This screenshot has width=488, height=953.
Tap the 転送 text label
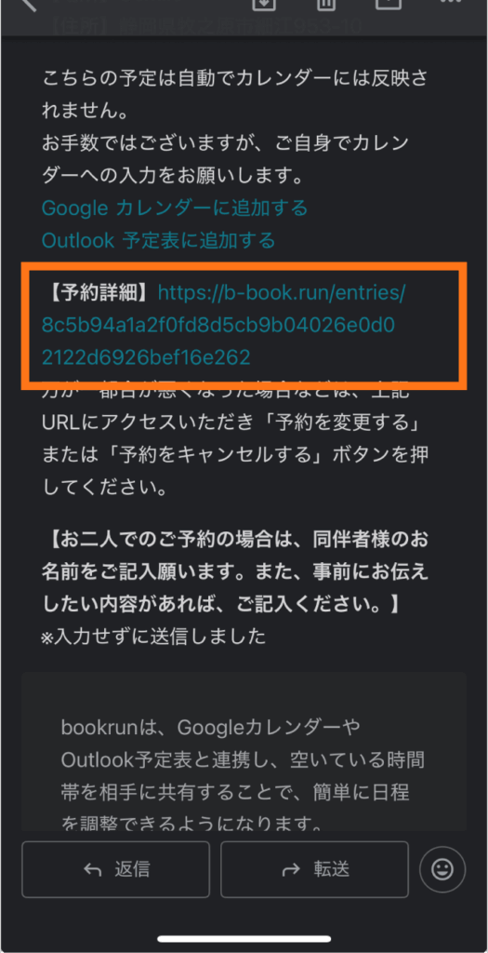[332, 870]
